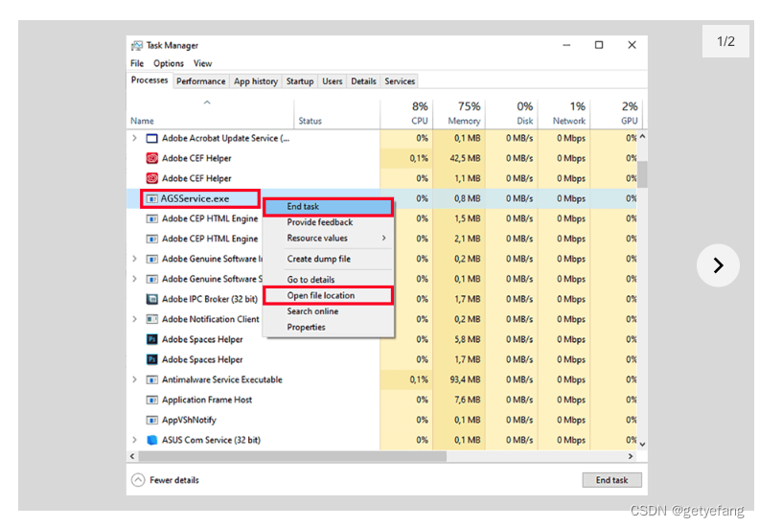Sort by the Network column header
This screenshot has height=527, width=759.
coord(564,114)
